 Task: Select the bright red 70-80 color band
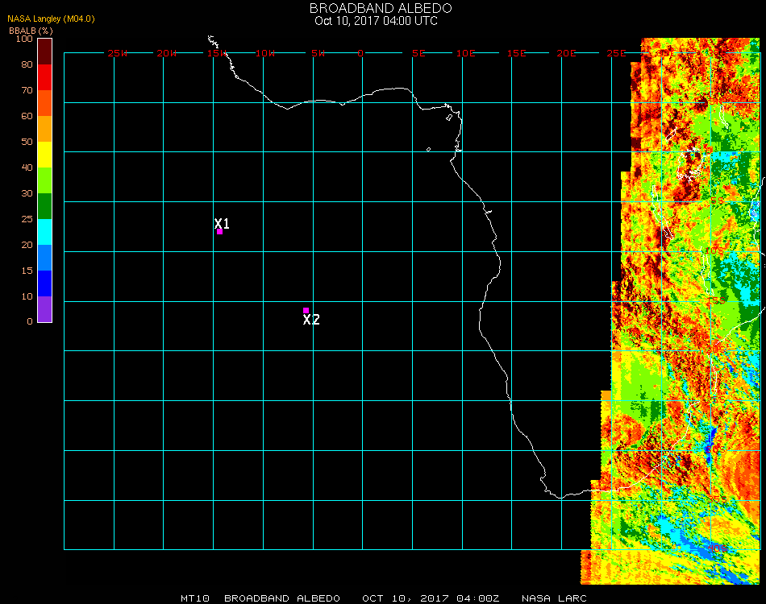coord(45,77)
